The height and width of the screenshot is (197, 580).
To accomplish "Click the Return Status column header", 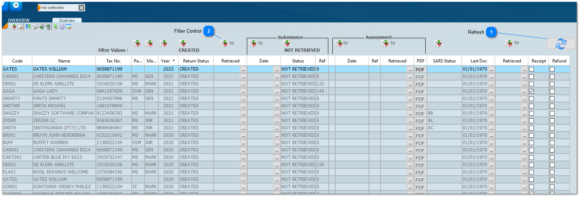I will click(x=196, y=61).
